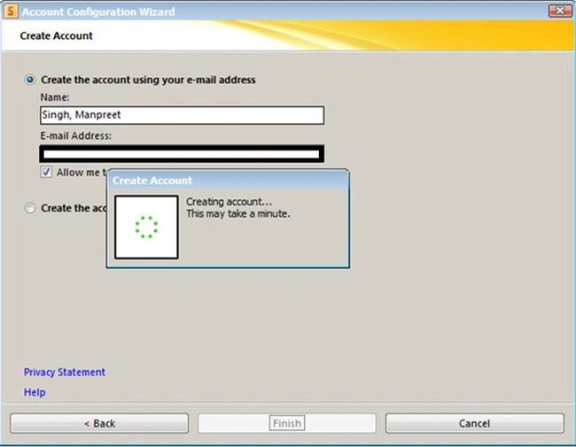Toggle the 'Allow me t…' checkbox
The image size is (576, 447).
(x=46, y=172)
